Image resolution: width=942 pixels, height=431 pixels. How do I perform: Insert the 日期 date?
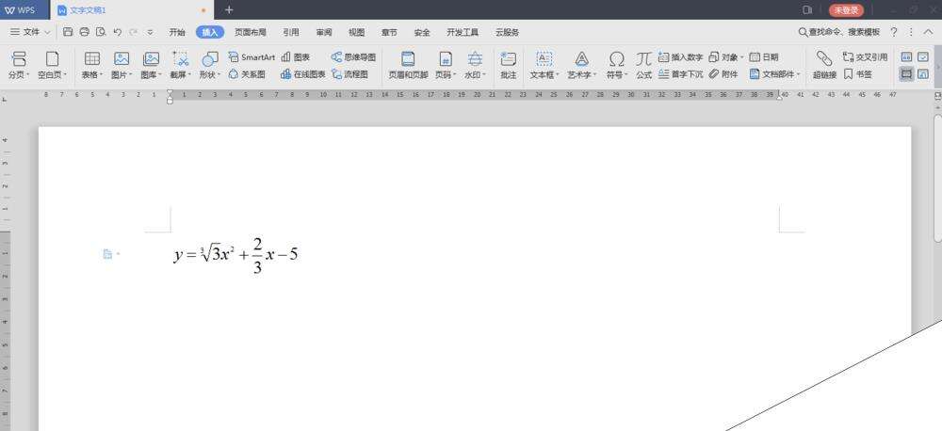(764, 57)
